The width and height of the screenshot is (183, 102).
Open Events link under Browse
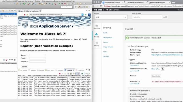[x=106, y=42]
